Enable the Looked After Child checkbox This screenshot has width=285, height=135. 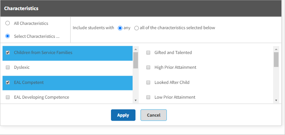[148, 82]
